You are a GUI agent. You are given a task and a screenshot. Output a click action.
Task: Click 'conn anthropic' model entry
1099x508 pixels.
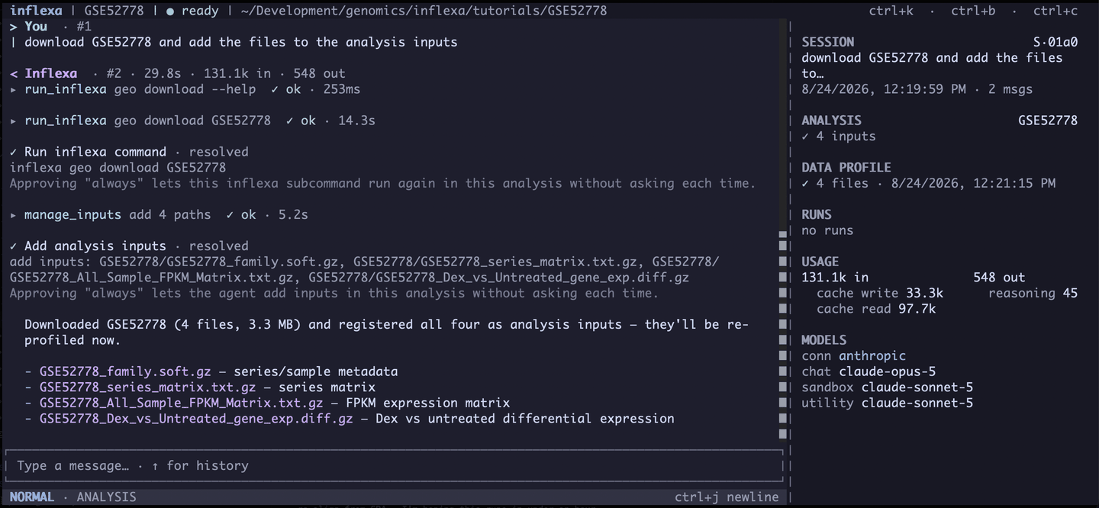point(853,355)
